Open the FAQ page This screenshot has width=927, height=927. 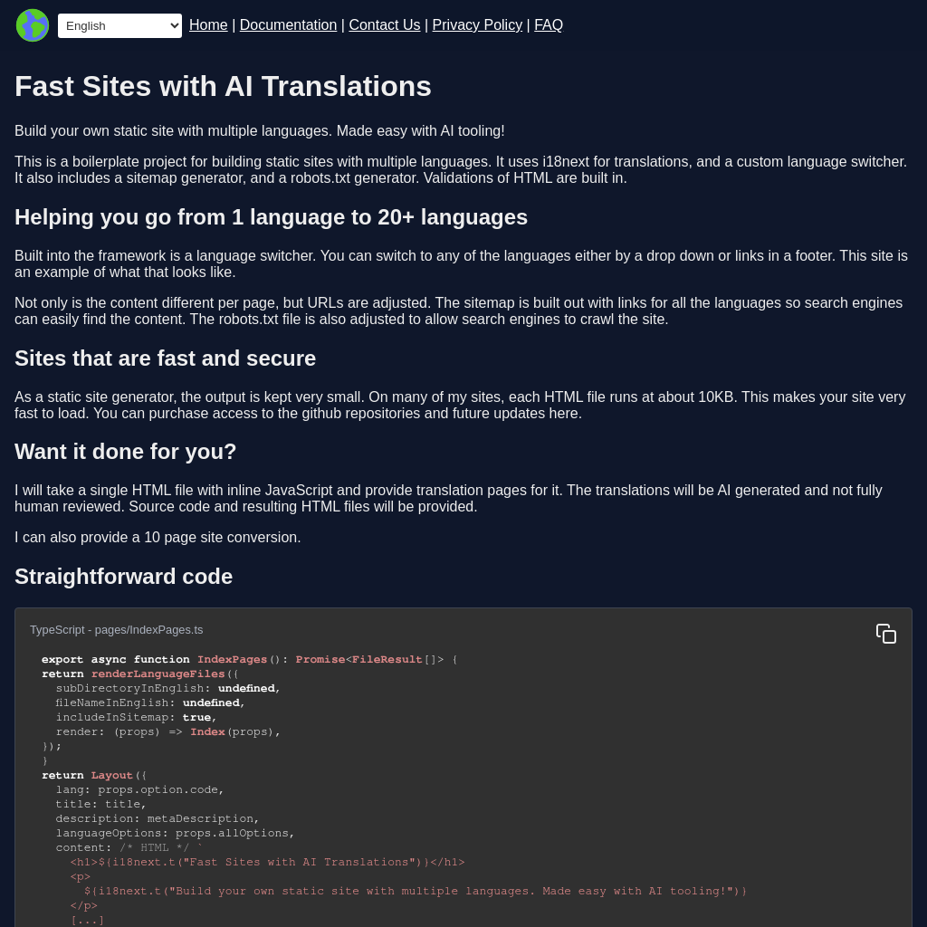549,24
